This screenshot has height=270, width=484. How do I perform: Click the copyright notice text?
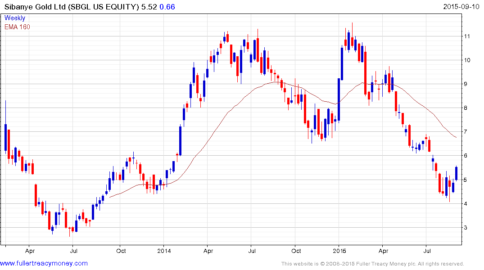(x=373, y=264)
